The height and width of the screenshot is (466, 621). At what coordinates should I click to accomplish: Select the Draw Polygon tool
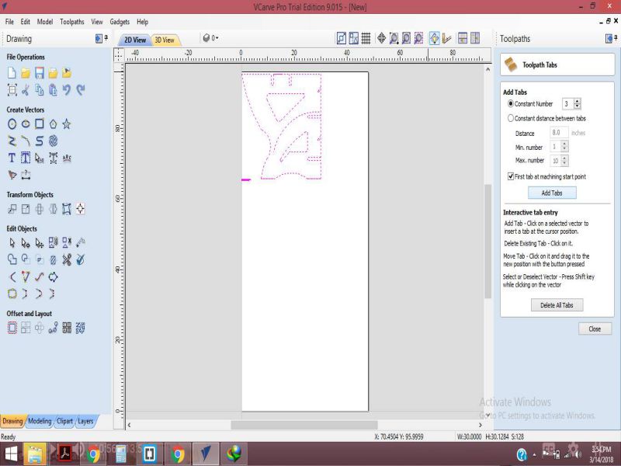pyautogui.click(x=53, y=124)
